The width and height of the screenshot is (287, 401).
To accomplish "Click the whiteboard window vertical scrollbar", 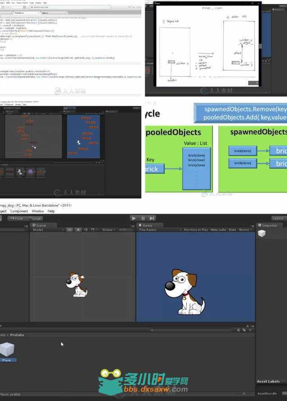I will point(260,46).
